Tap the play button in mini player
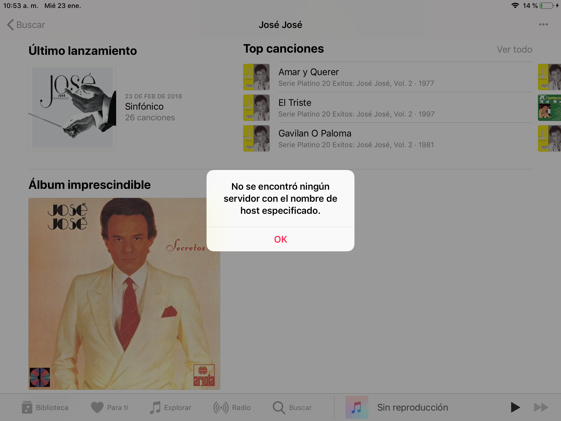 [x=515, y=407]
